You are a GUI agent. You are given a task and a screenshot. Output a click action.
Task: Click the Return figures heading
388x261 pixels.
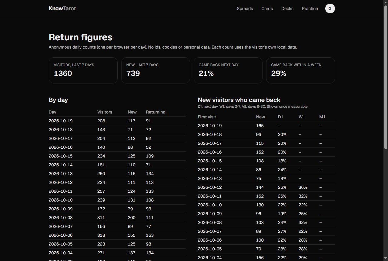coord(81,37)
